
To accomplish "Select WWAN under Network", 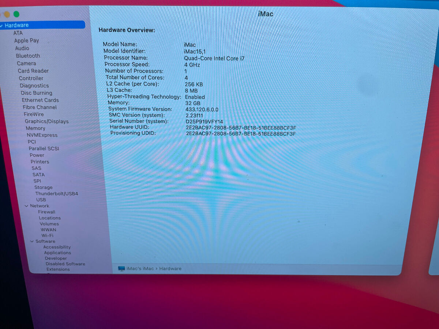I will point(48,230).
